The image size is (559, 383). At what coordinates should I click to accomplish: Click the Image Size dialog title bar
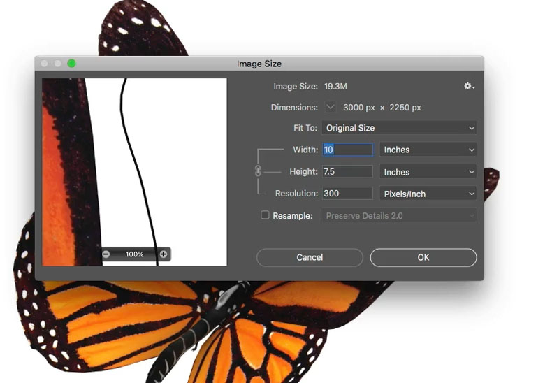click(x=259, y=64)
